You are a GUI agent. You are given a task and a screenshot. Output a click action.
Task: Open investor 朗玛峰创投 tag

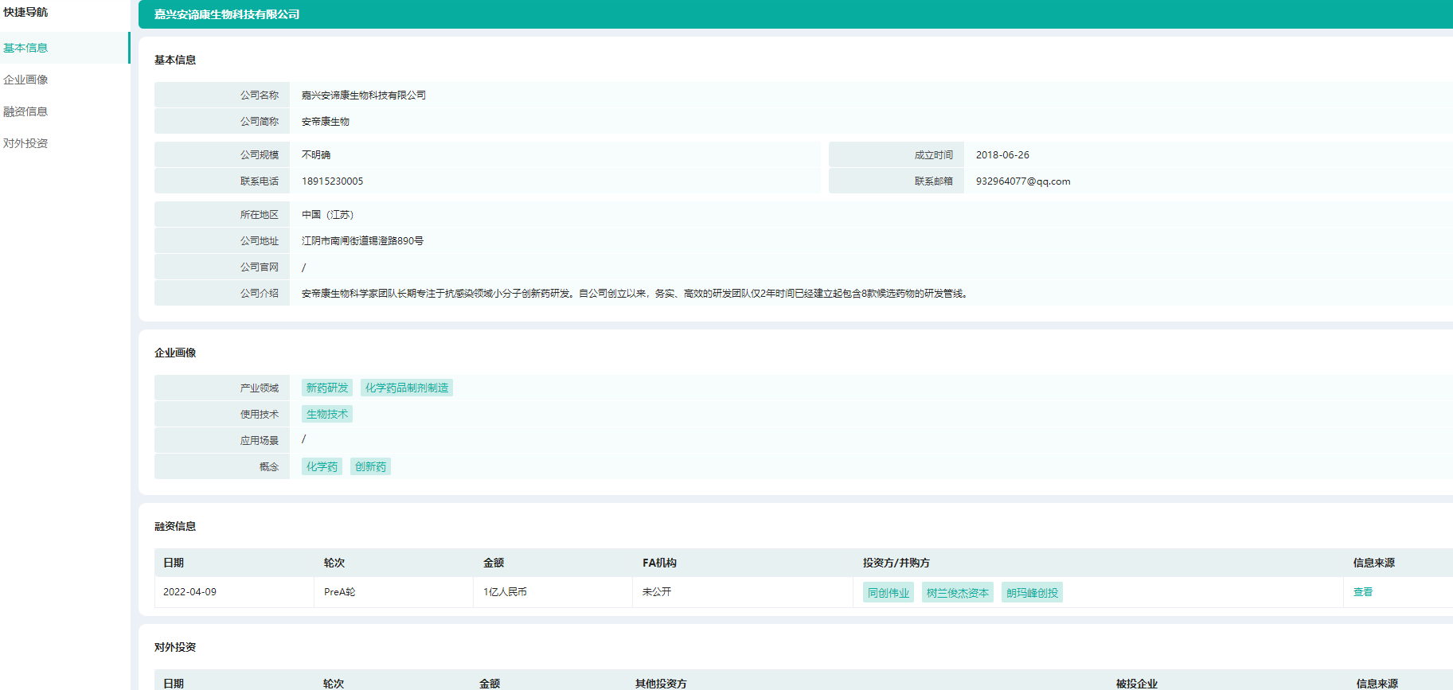pos(1032,593)
